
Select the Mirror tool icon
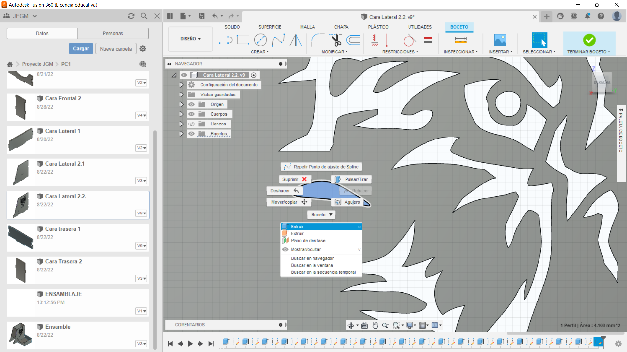tap(296, 40)
